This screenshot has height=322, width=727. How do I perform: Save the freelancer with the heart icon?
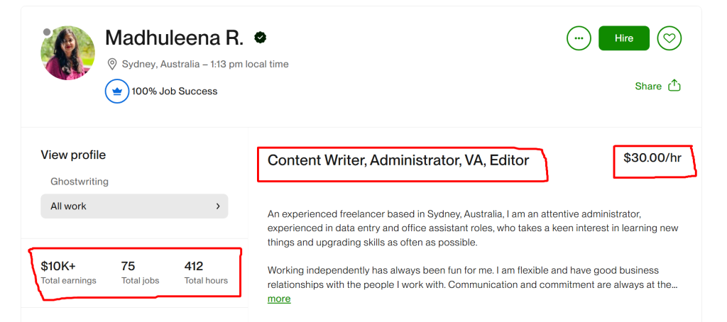pos(669,38)
